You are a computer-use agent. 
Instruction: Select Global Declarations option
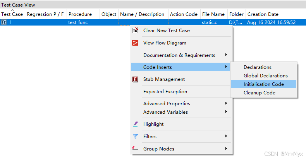(x=265, y=76)
